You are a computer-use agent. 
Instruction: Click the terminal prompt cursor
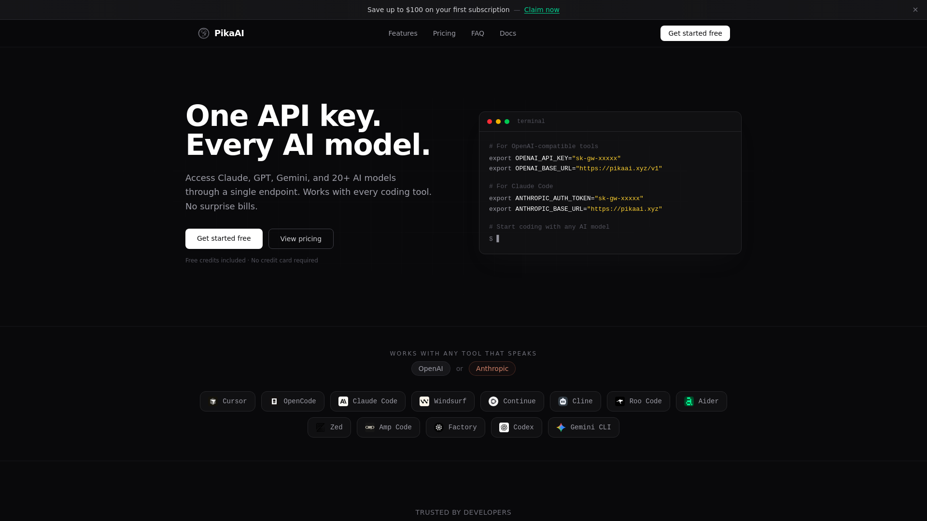pyautogui.click(x=498, y=239)
